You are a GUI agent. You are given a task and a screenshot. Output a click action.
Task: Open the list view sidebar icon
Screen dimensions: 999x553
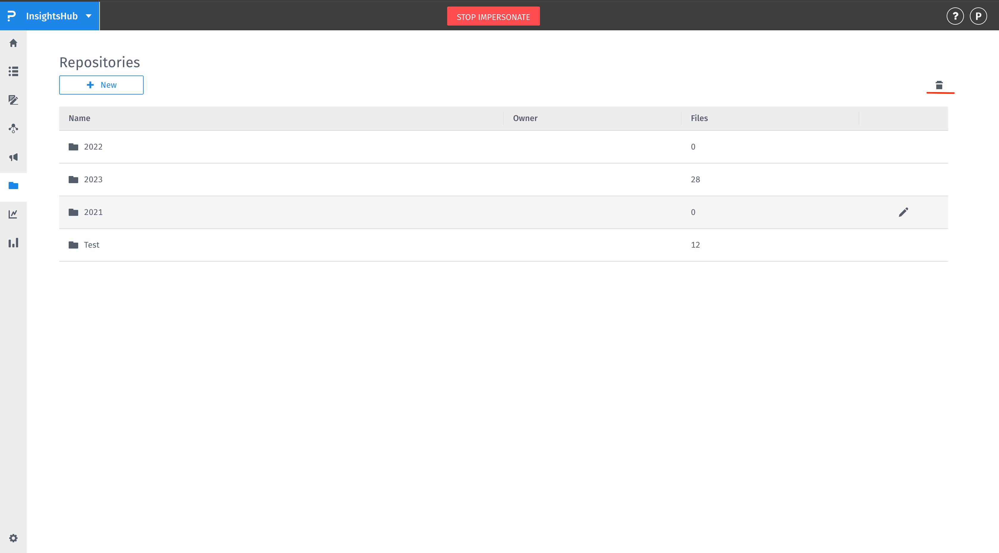(13, 71)
